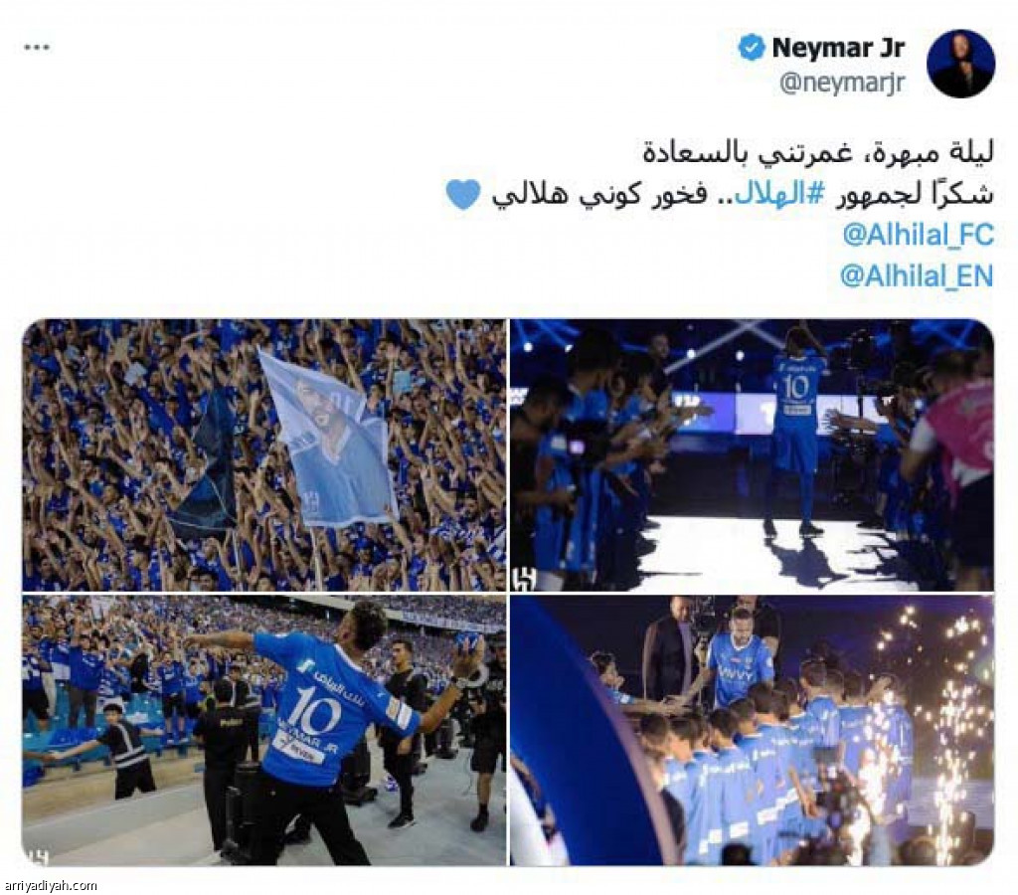Click the arriyadiyah.com watermark

click(x=51, y=885)
